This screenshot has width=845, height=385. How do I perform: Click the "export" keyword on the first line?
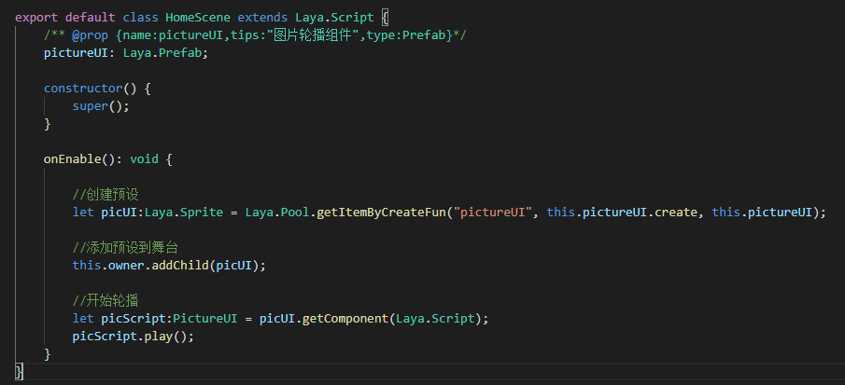tap(36, 17)
